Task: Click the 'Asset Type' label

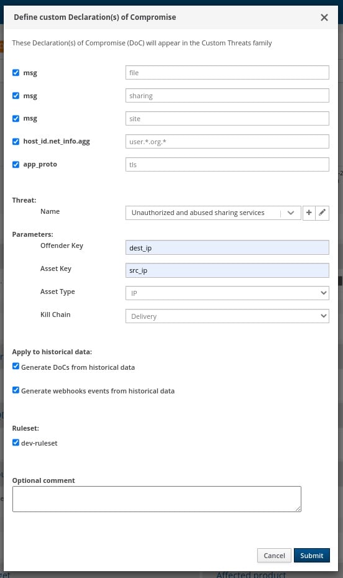Action: tap(57, 291)
